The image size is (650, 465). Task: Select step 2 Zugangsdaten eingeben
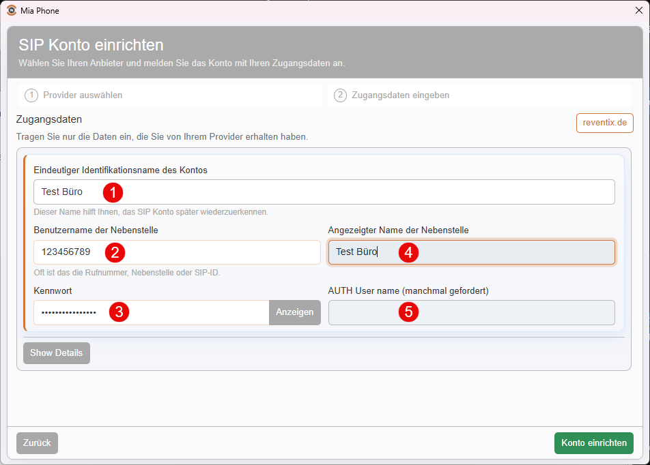point(479,95)
